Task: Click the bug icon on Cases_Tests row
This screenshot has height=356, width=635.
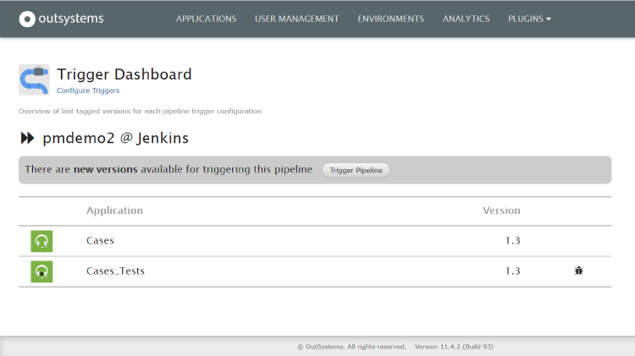Action: pyautogui.click(x=578, y=271)
